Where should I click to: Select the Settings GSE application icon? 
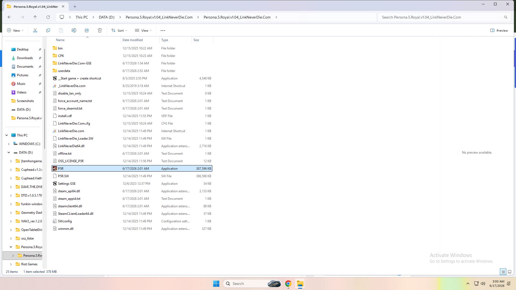(55, 184)
